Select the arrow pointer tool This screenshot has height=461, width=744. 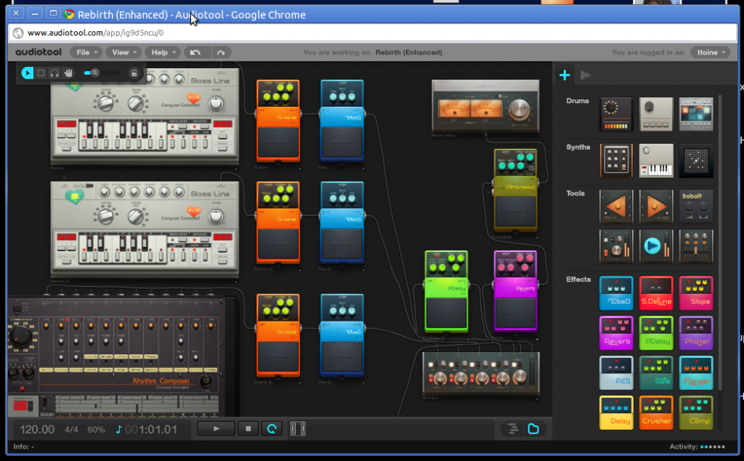click(28, 73)
